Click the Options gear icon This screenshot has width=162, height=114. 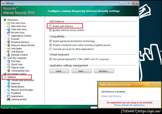(5, 77)
